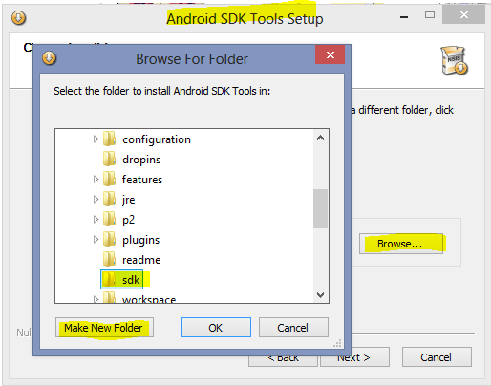The width and height of the screenshot is (491, 386).
Task: Click the jre folder icon
Action: [109, 200]
